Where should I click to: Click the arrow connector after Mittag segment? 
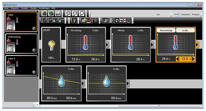[x=152, y=45]
